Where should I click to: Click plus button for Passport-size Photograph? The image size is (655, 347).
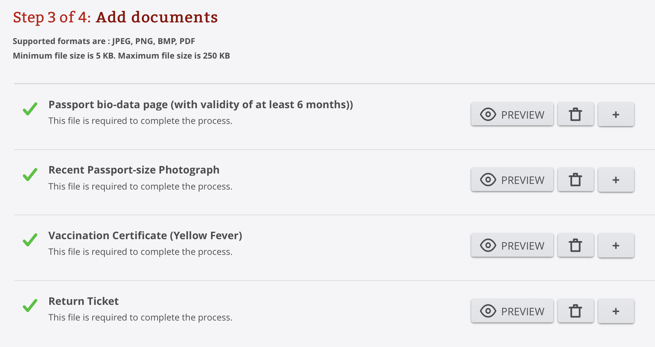(x=616, y=180)
